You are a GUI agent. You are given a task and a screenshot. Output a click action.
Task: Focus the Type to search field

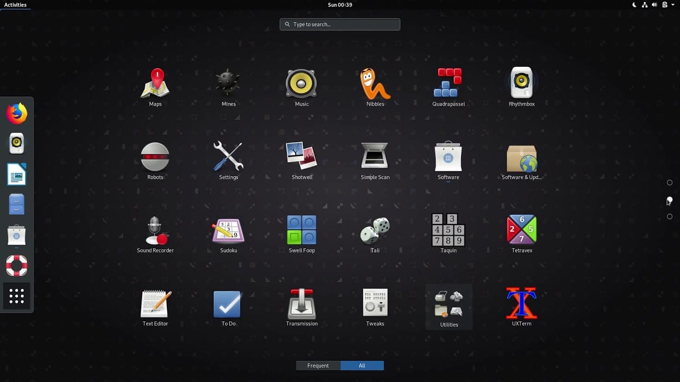click(x=340, y=24)
